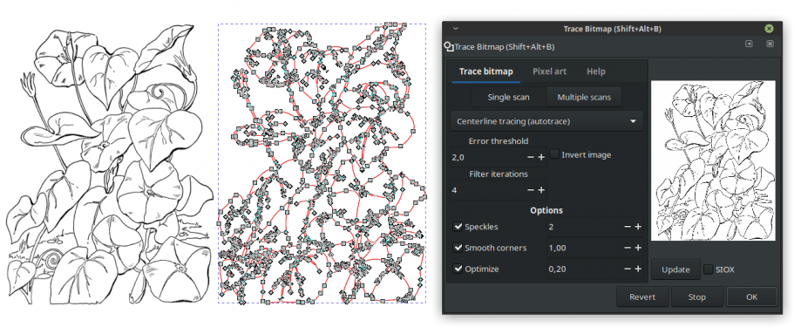The image size is (794, 327).
Task: Click the Speckles value field
Action: click(584, 227)
